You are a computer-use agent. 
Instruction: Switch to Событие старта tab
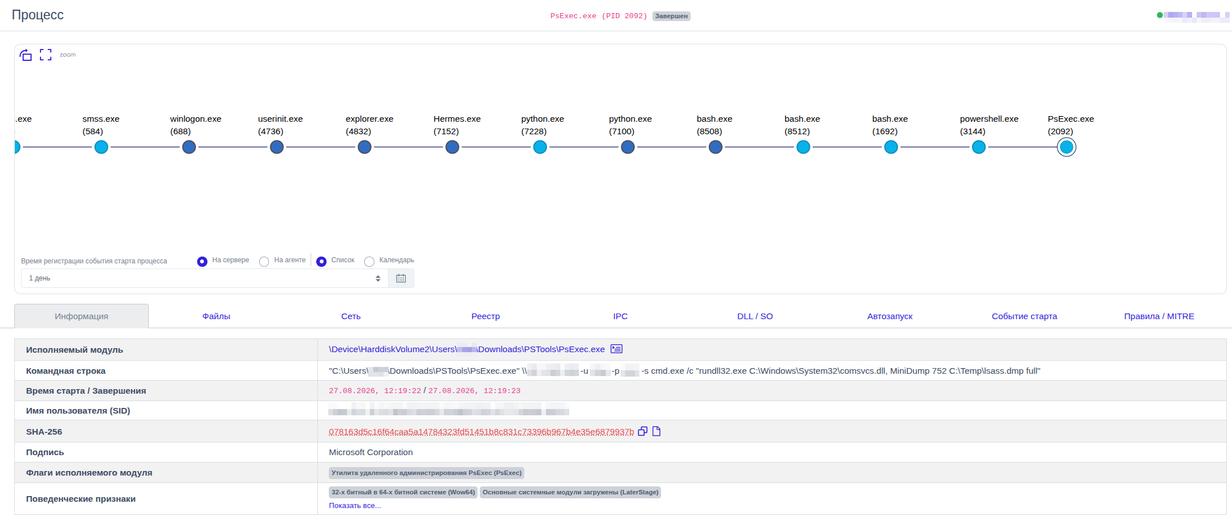point(1025,316)
